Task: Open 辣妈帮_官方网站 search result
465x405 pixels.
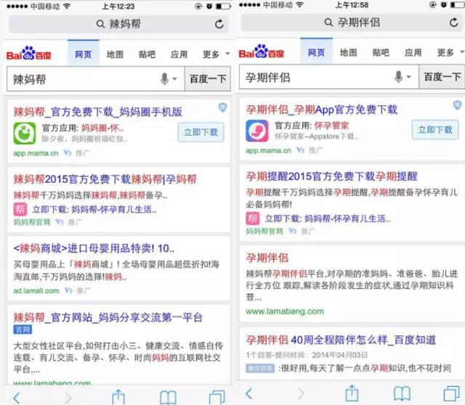Action: 108,318
